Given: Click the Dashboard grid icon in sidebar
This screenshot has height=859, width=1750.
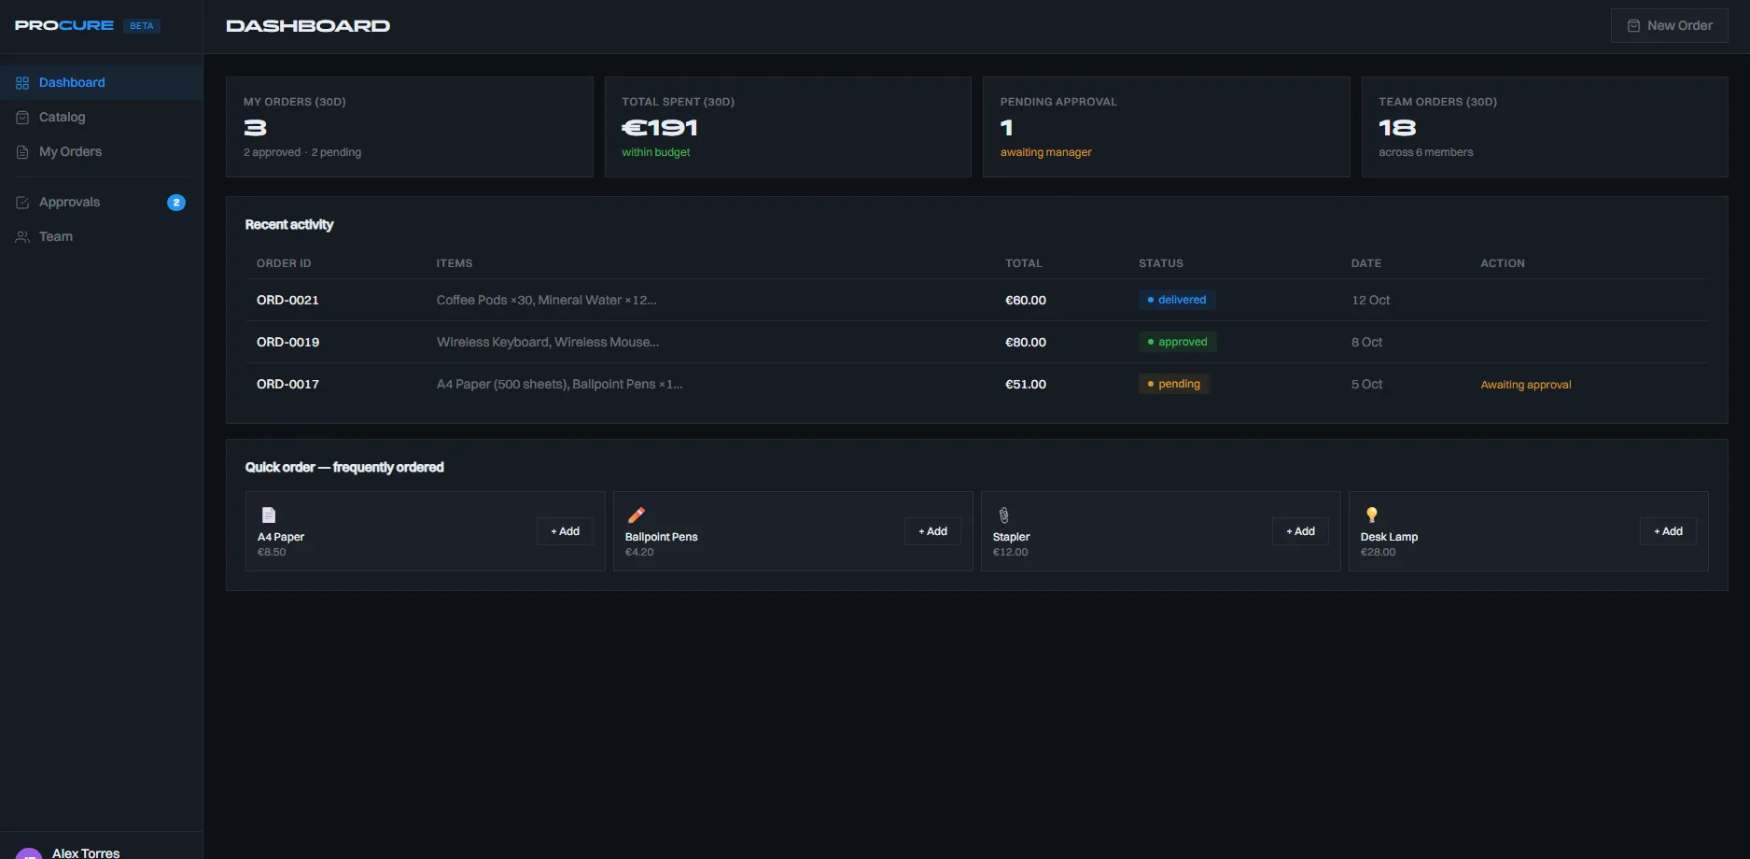Looking at the screenshot, I should coord(22,83).
